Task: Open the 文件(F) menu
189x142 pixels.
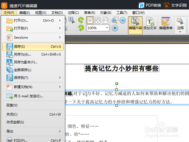Action: coord(9,13)
